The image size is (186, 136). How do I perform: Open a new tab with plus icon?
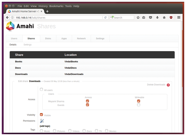click(47, 11)
